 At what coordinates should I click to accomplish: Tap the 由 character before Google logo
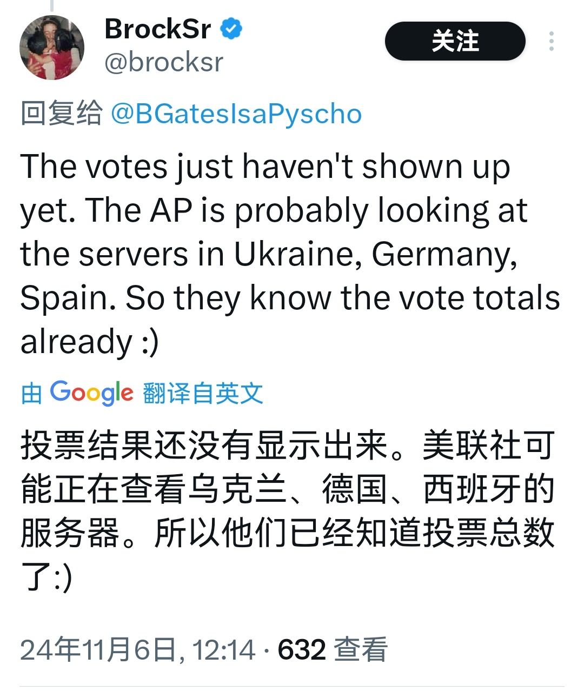(32, 393)
